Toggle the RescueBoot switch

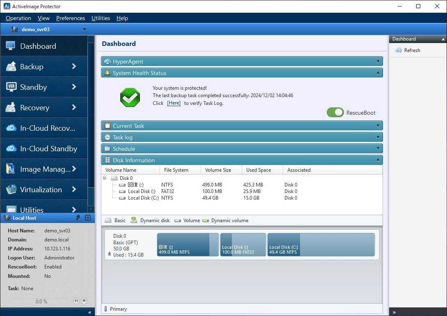tap(335, 112)
